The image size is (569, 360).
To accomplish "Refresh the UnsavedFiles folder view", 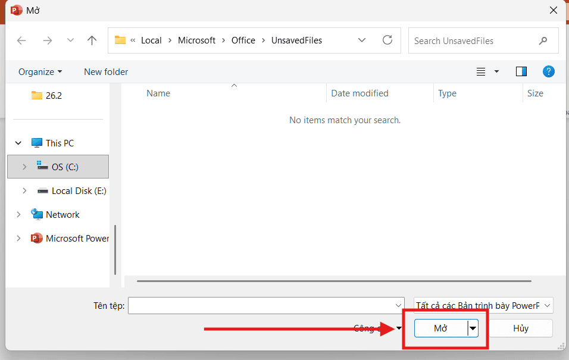I will [387, 40].
